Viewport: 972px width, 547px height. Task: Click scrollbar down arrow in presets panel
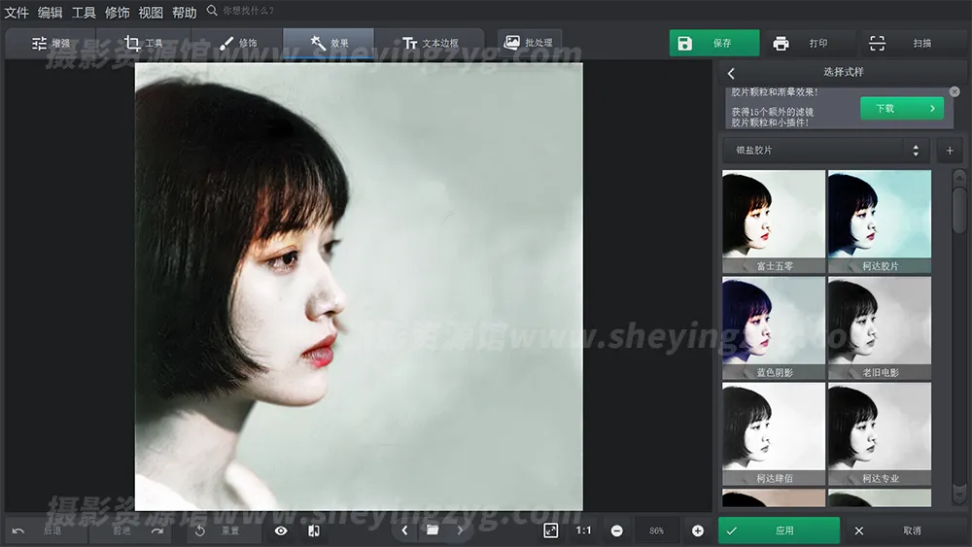959,495
